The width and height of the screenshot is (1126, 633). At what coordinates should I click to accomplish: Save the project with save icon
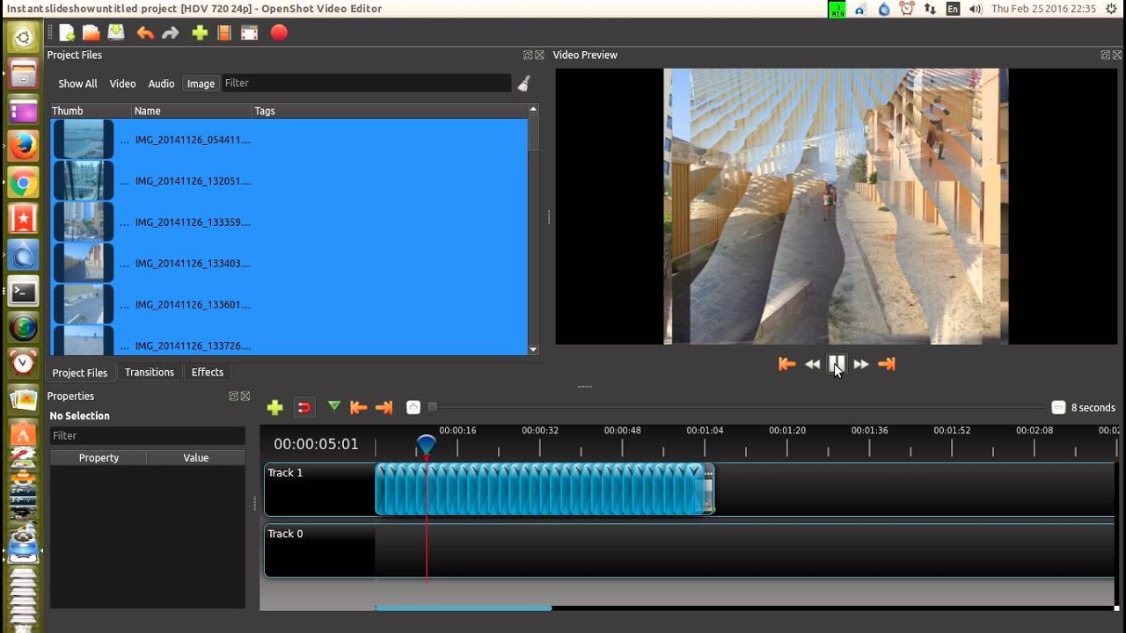coord(116,33)
